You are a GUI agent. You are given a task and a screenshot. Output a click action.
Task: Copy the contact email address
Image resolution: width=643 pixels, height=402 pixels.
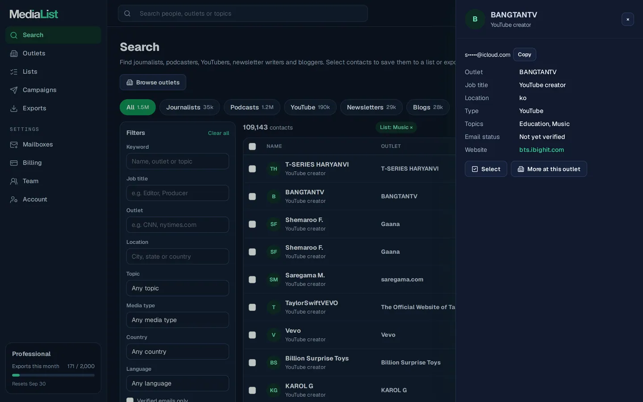point(525,54)
